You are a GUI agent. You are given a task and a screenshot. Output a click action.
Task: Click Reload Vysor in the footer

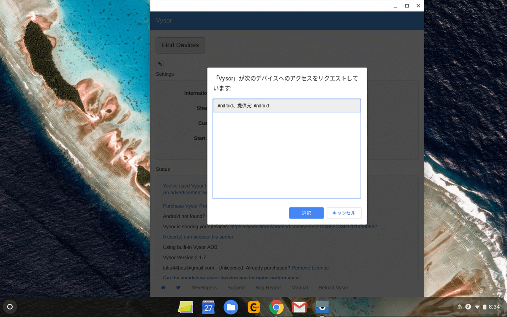(333, 287)
